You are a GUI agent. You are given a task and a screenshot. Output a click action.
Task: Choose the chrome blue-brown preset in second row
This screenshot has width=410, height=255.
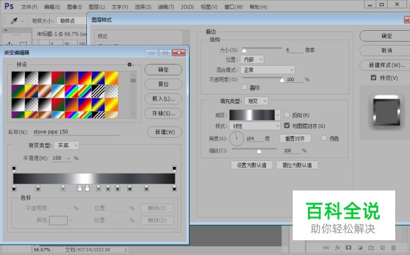point(58,91)
